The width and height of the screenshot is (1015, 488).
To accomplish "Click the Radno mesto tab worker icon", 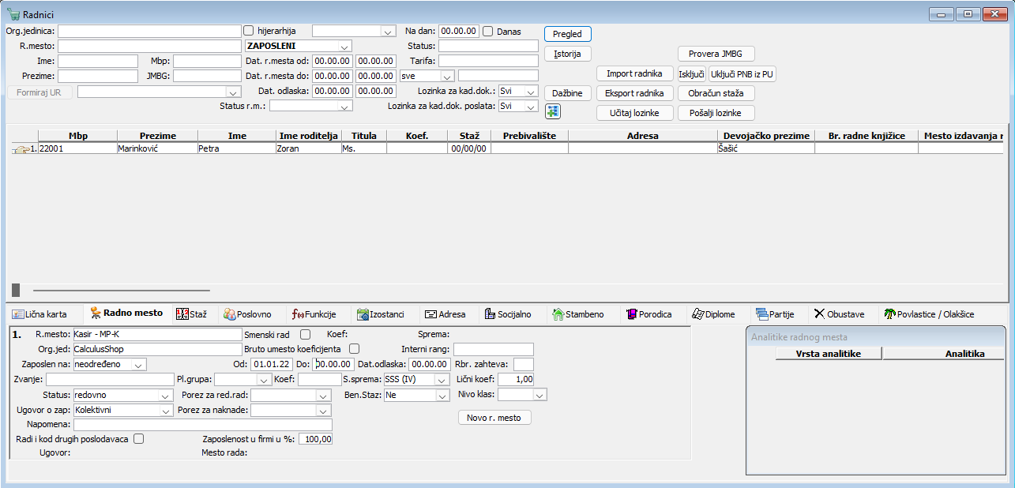I will 96,313.
